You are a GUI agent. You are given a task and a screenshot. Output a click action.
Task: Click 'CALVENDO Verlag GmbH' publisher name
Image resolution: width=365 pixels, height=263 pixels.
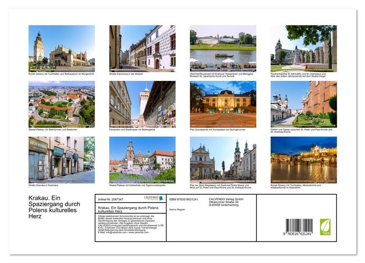(x=226, y=199)
